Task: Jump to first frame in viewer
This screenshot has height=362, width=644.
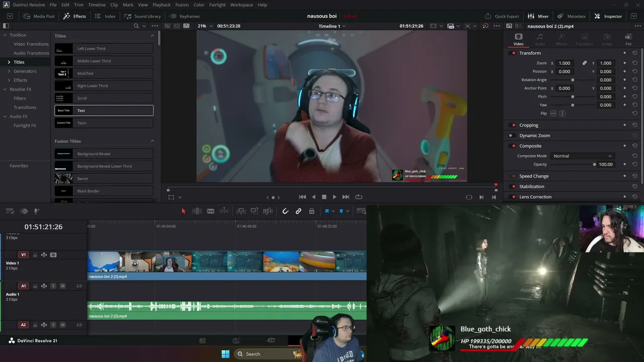Action: (302, 197)
